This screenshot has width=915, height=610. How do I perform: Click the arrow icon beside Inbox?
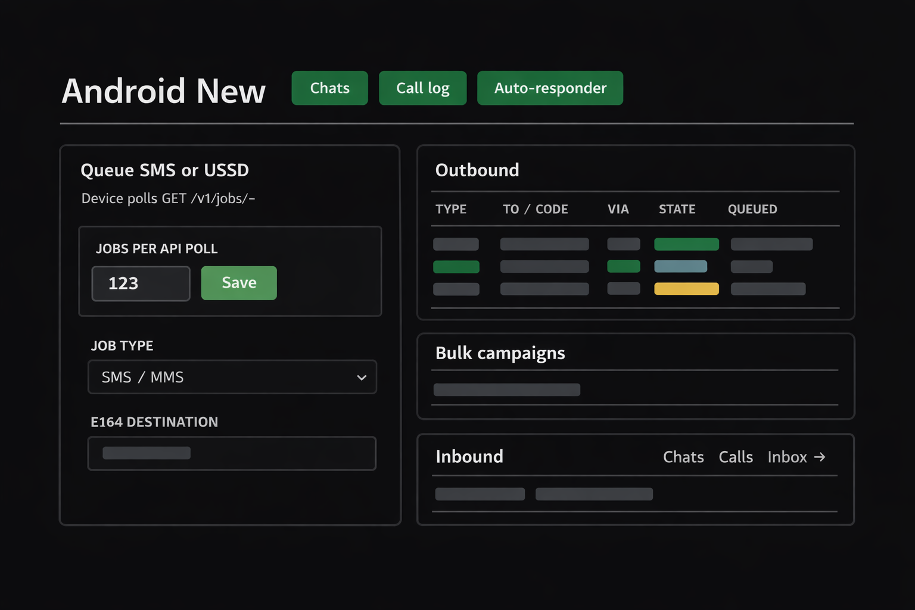pyautogui.click(x=820, y=457)
